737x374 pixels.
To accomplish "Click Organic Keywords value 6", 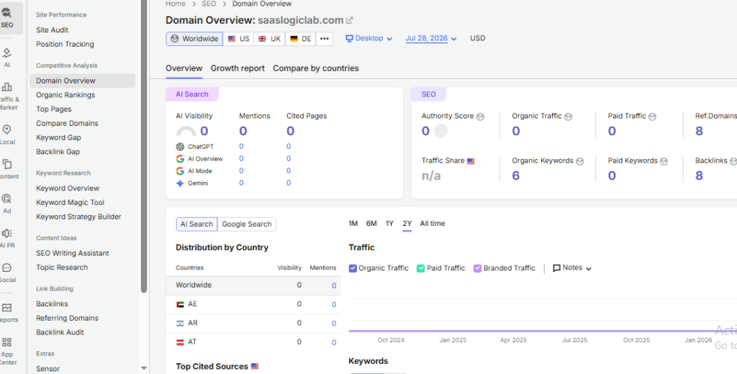I will coord(515,175).
